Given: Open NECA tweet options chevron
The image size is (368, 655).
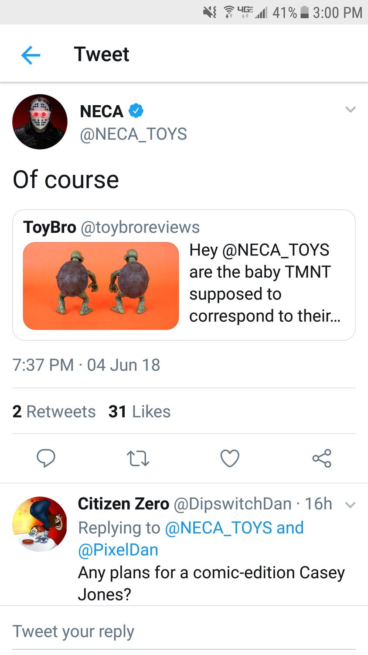Looking at the screenshot, I should tap(350, 110).
